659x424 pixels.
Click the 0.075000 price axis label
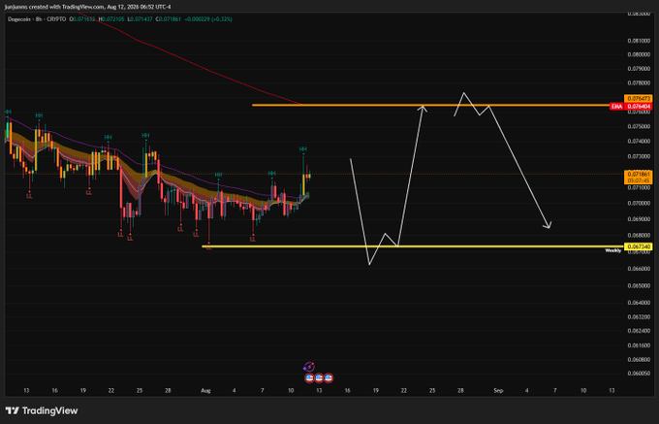point(639,126)
